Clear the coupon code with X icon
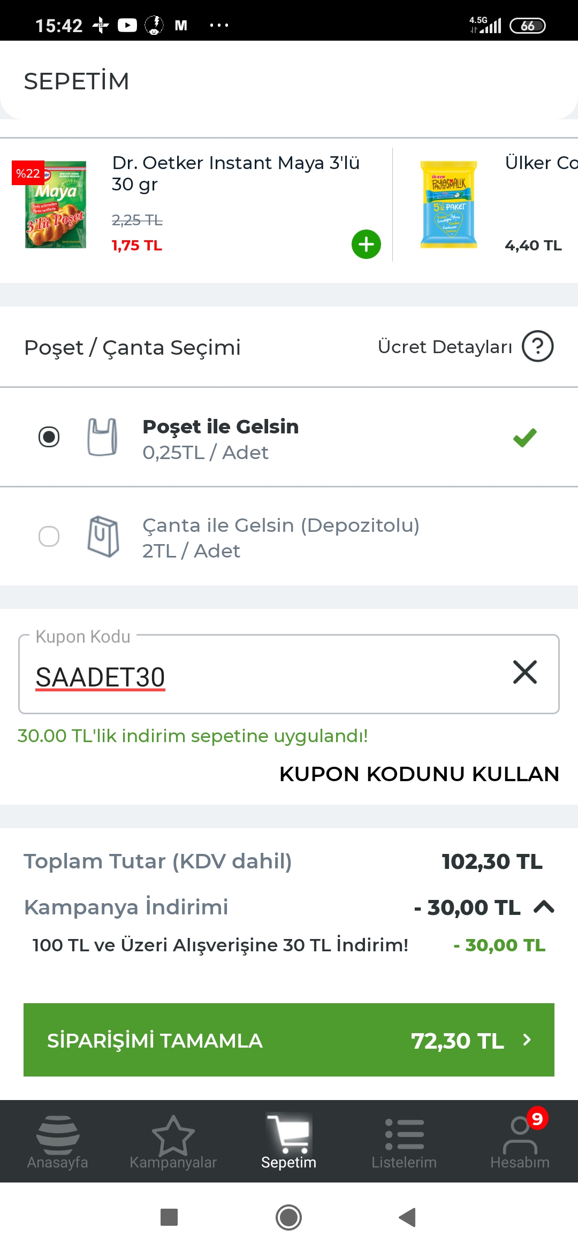The width and height of the screenshot is (578, 1252). 524,672
